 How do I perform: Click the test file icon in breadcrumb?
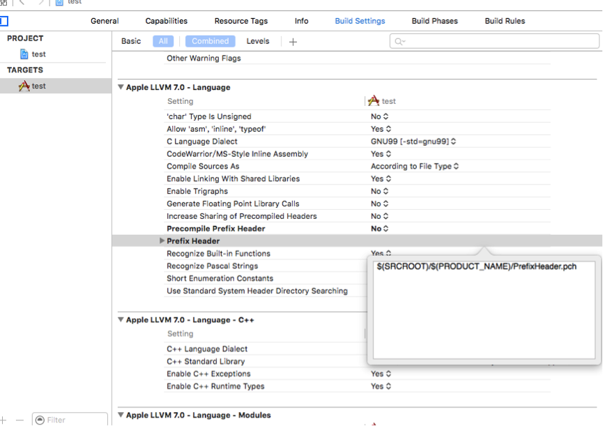tap(59, 2)
